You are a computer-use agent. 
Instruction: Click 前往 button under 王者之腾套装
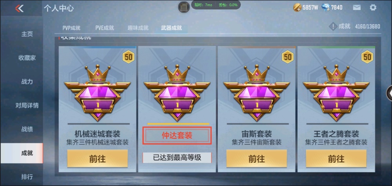[x=336, y=159]
